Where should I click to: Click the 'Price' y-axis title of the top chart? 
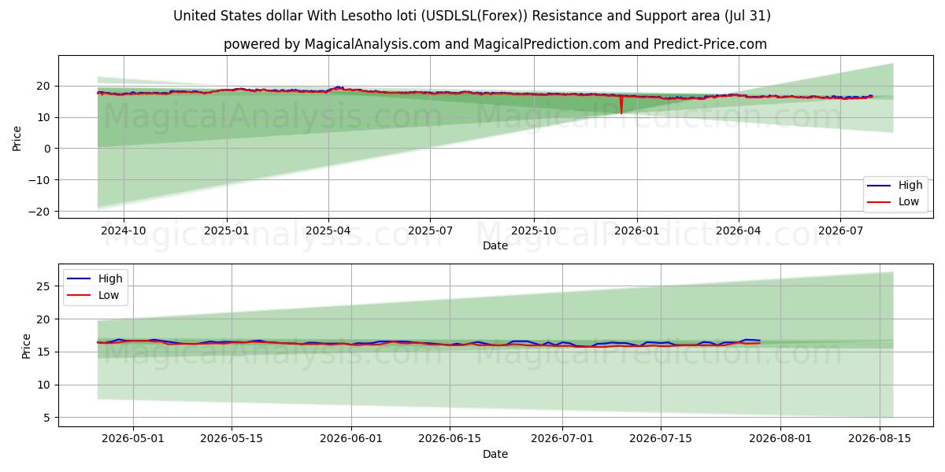[x=17, y=137]
